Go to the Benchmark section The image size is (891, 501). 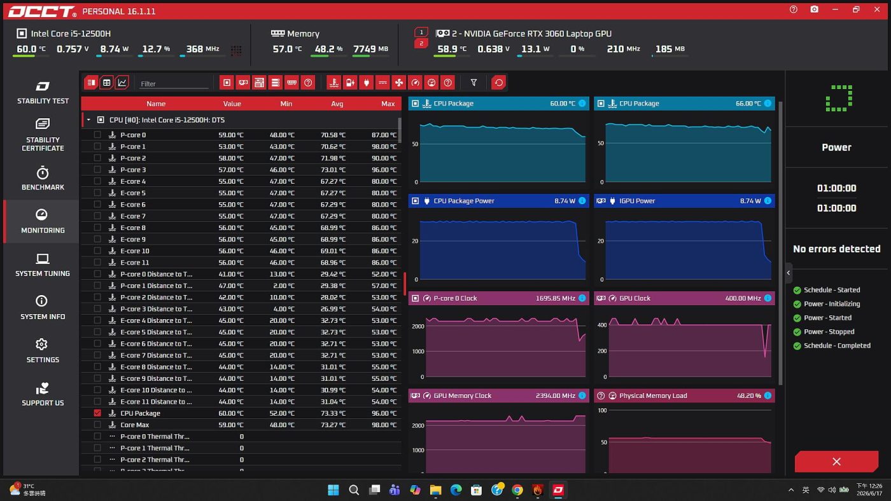click(43, 179)
